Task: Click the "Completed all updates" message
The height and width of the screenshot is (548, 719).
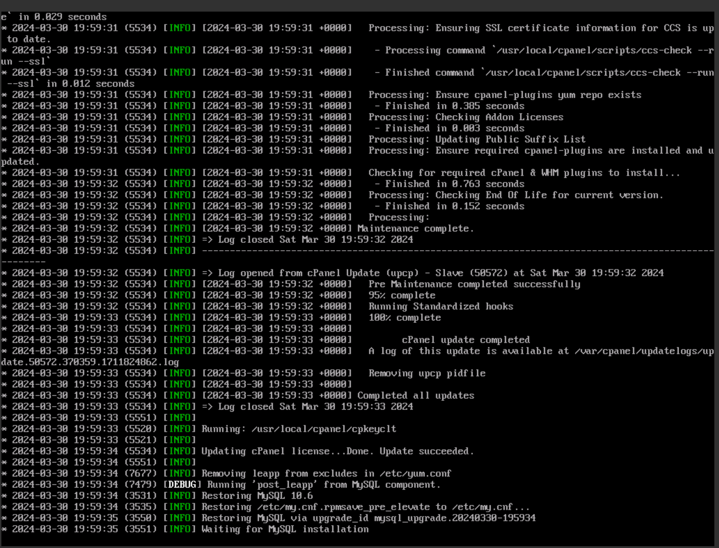Action: pyautogui.click(x=415, y=395)
